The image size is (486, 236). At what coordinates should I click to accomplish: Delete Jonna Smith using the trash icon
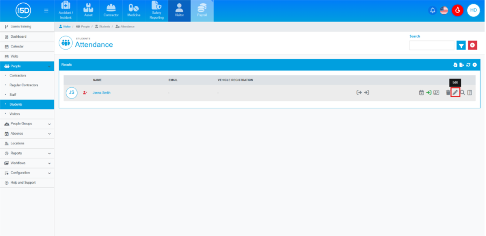[x=448, y=93]
